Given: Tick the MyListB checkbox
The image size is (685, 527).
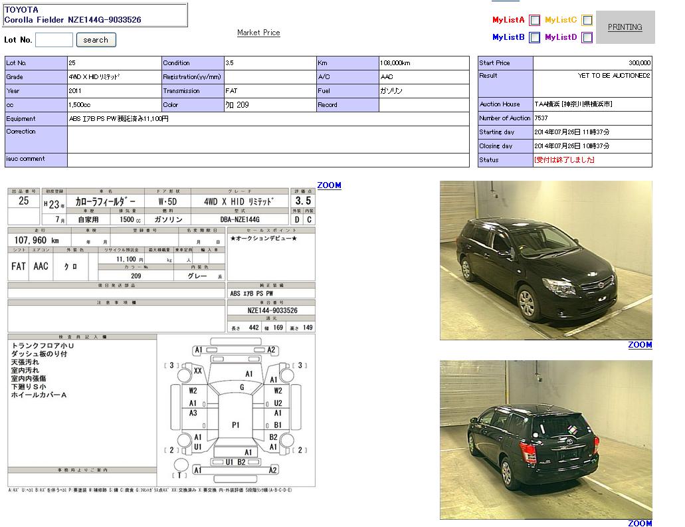Looking at the screenshot, I should pos(534,38).
